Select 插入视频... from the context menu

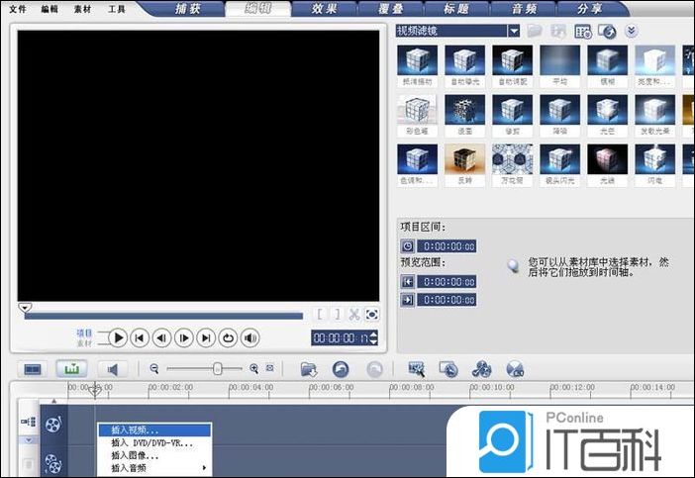click(x=155, y=430)
